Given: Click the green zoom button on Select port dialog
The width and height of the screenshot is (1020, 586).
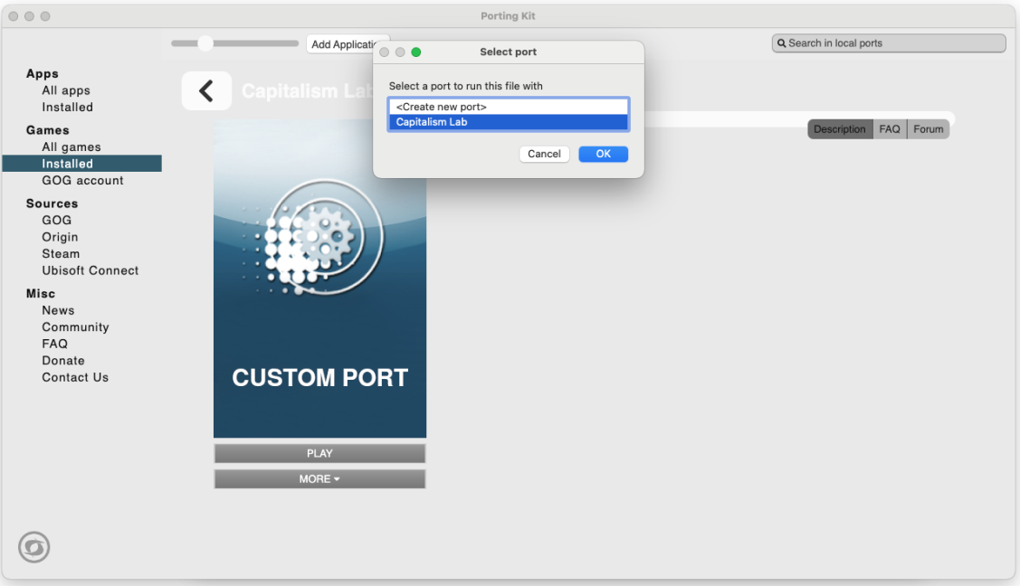Looking at the screenshot, I should point(416,52).
